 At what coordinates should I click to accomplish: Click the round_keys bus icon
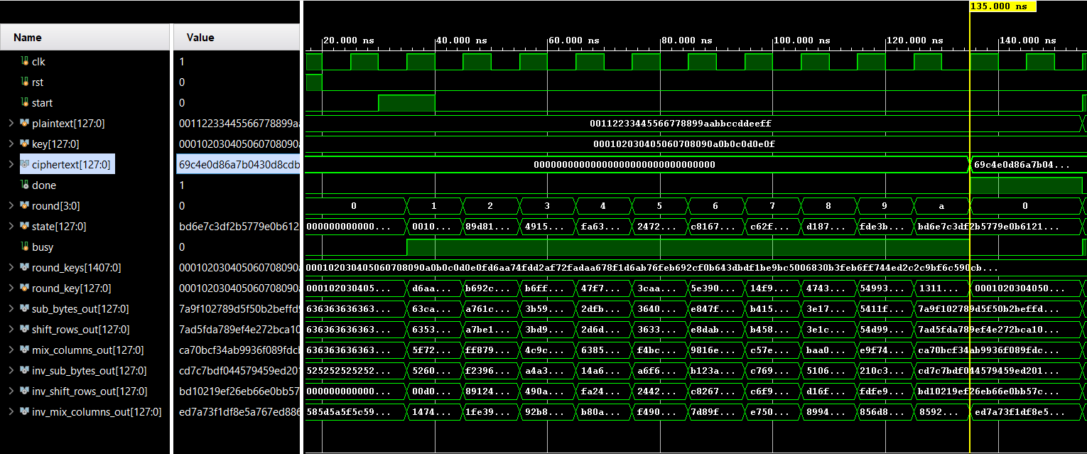click(x=25, y=268)
